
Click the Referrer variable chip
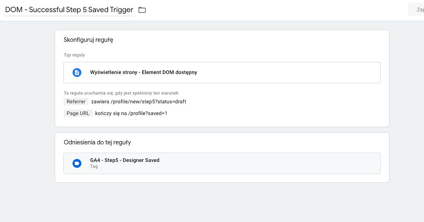(x=76, y=101)
